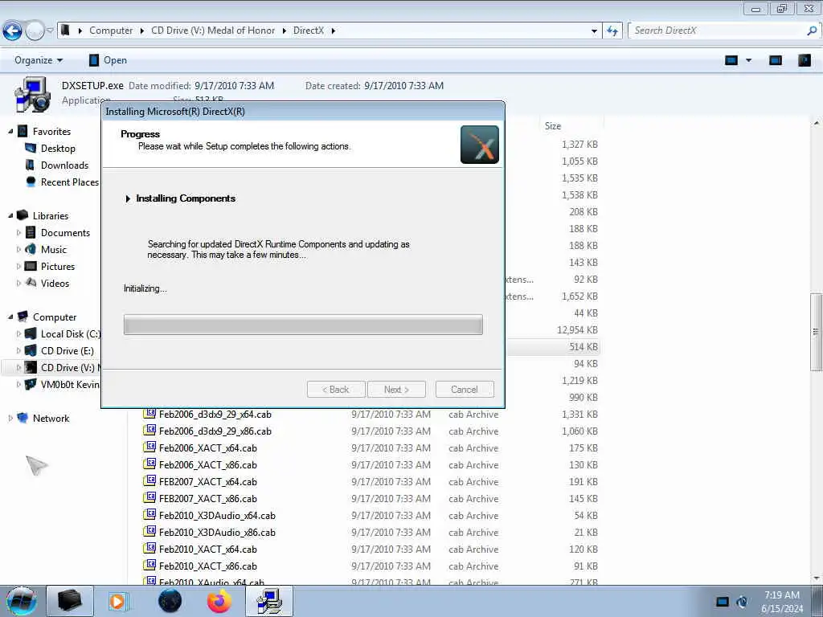
Task: Open the Videos library
Action: click(55, 284)
